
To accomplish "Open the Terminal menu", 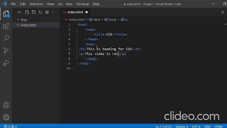I will coord(82,4).
